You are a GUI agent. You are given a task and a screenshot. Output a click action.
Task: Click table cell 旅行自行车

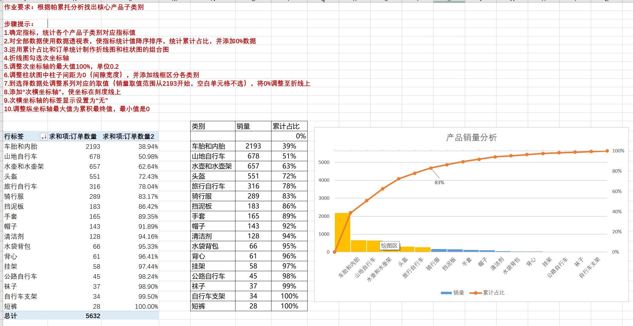(213, 186)
